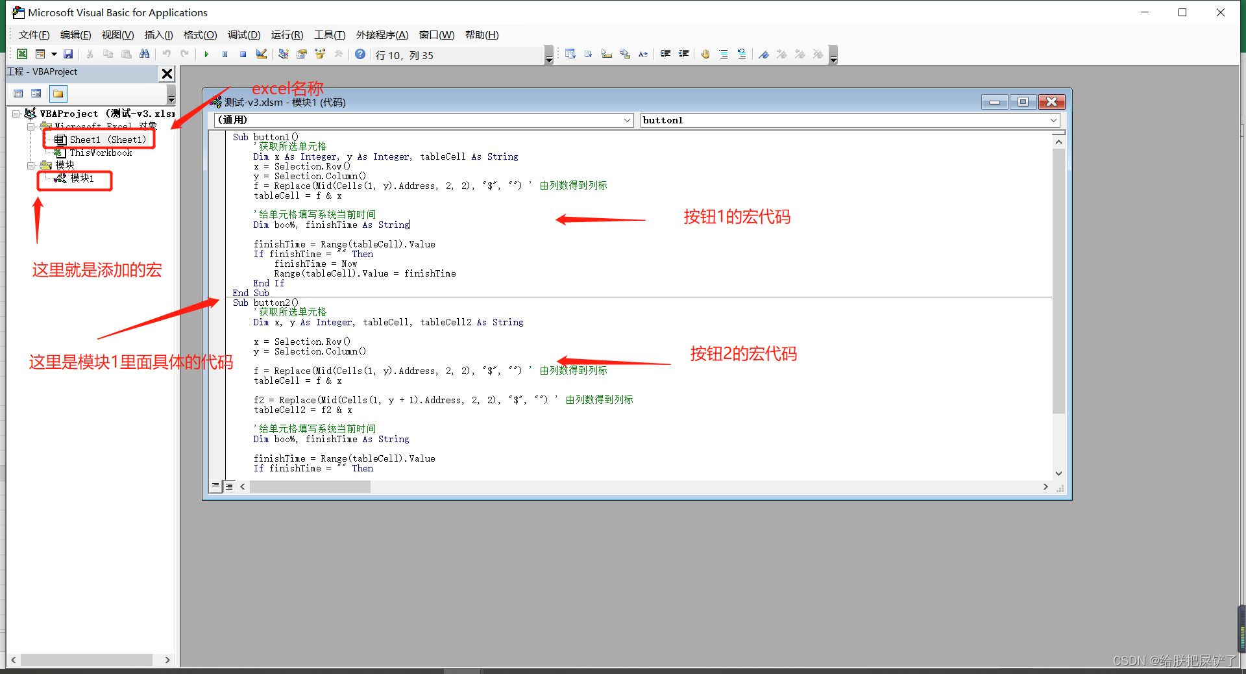Close the 模块1 code window
Screen dimensions: 1246x674
tap(1052, 102)
